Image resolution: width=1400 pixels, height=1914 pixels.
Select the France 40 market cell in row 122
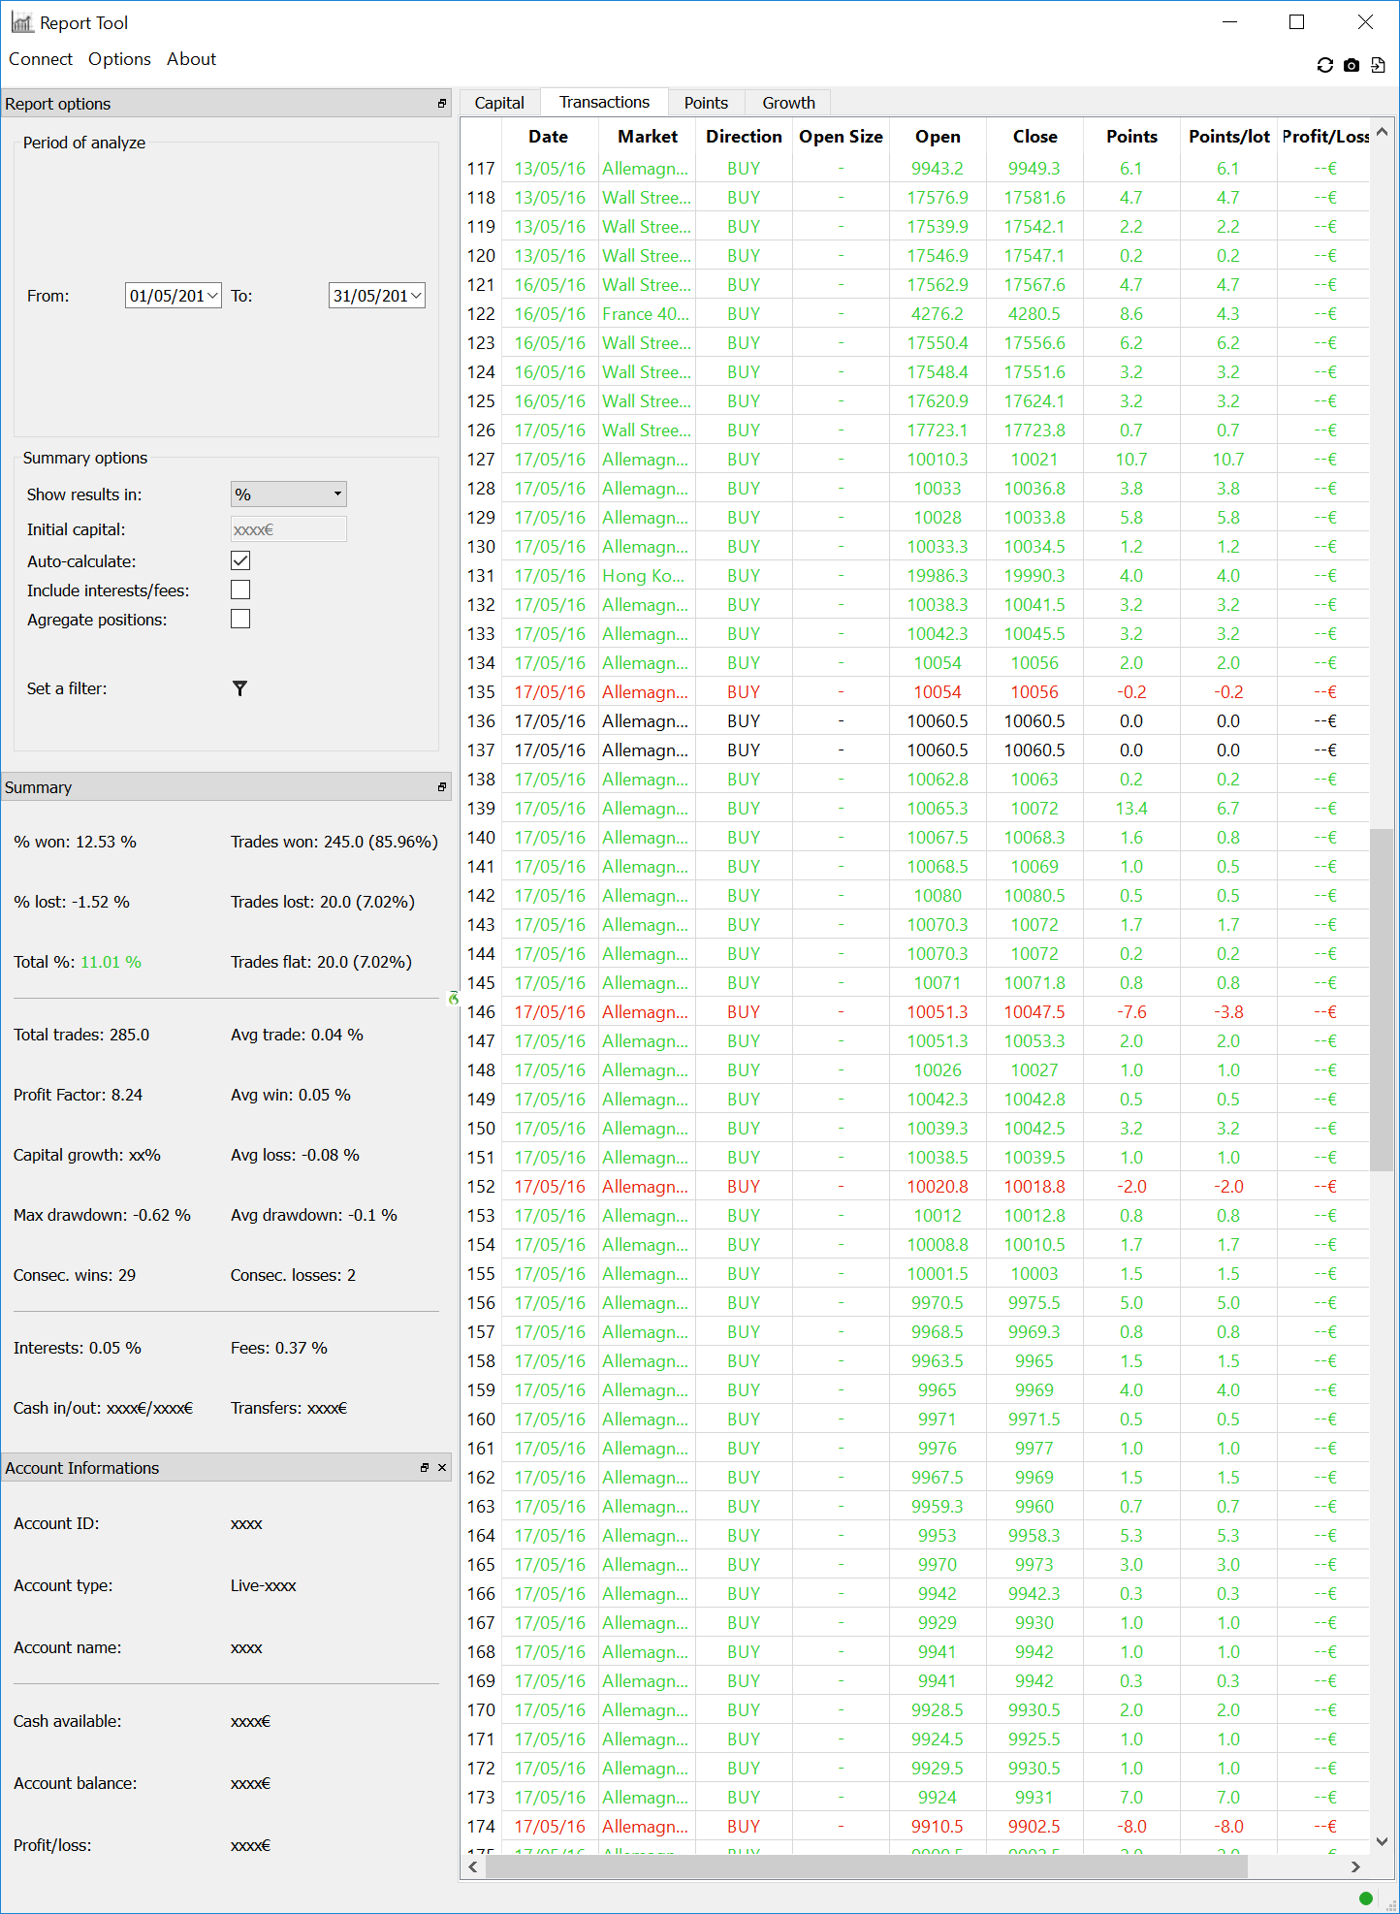pos(647,314)
